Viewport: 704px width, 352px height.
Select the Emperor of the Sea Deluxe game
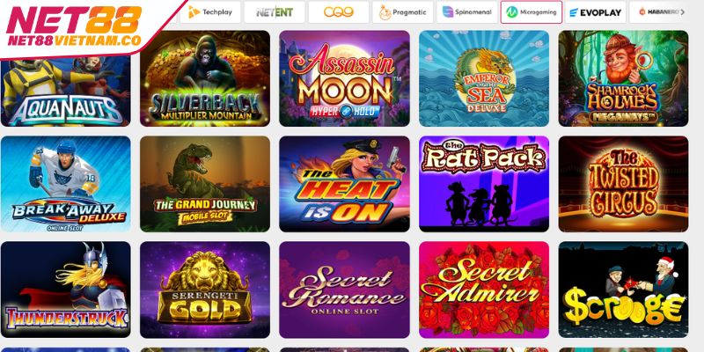(484, 78)
